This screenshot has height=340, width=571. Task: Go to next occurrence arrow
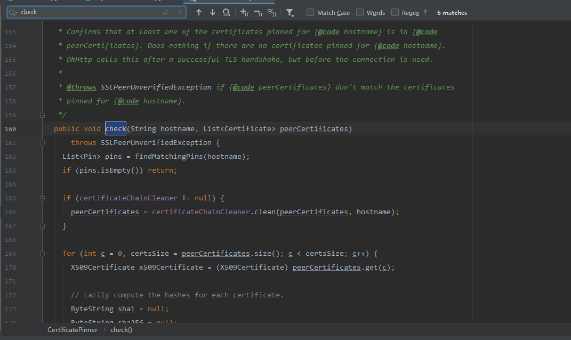(213, 13)
